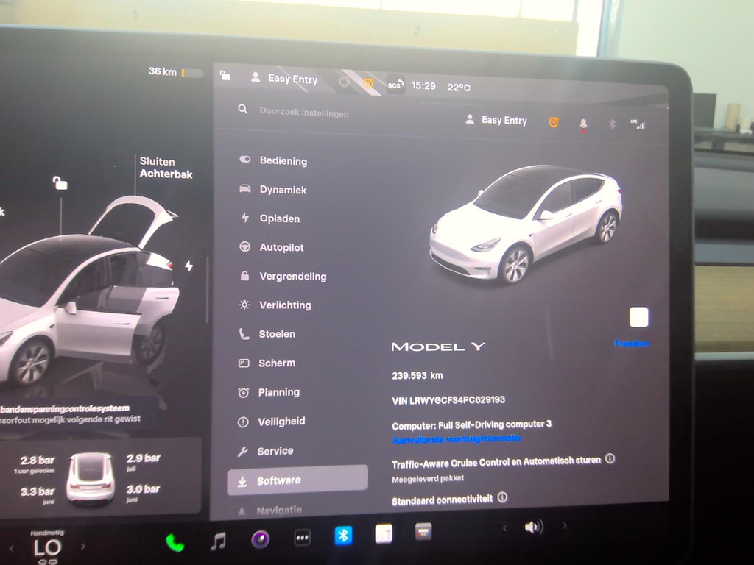
Task: Raise temperature with right chevron near LO
Action: (x=82, y=547)
